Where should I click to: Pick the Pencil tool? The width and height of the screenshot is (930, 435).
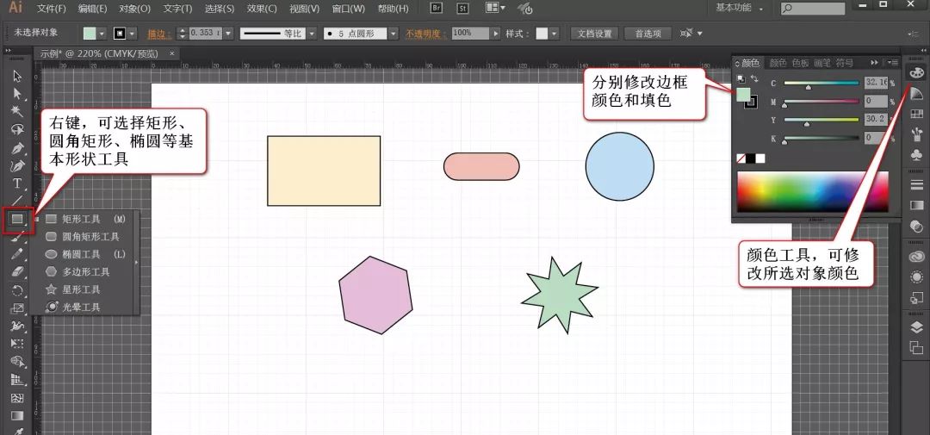[x=17, y=254]
